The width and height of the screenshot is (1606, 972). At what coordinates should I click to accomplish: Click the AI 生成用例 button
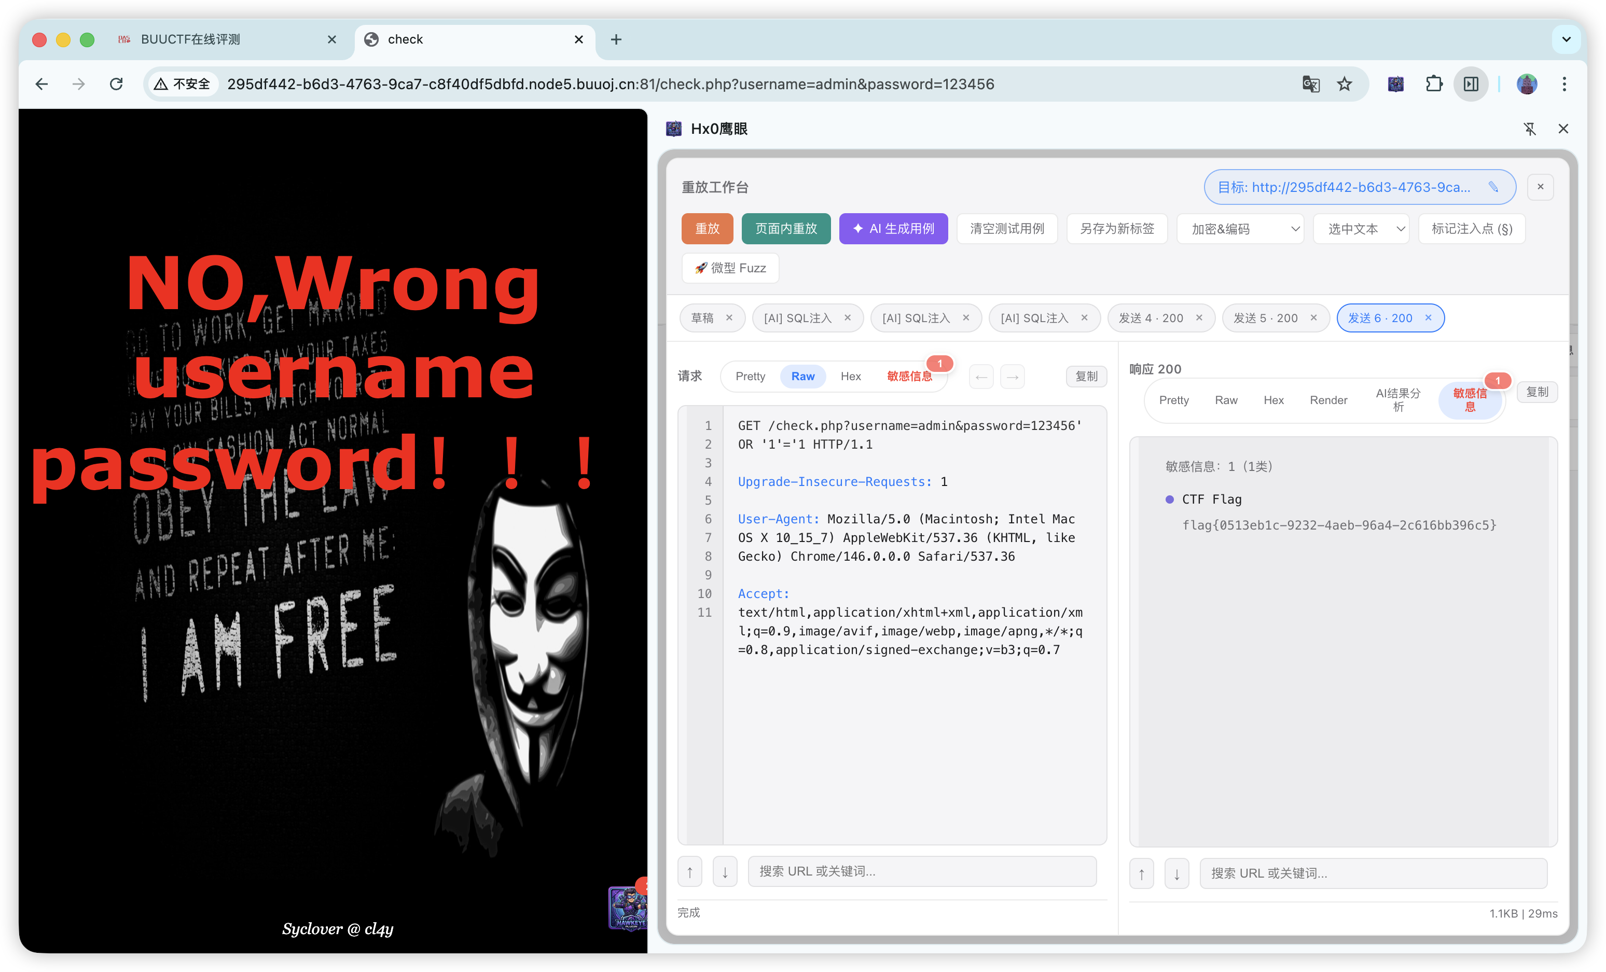(893, 229)
